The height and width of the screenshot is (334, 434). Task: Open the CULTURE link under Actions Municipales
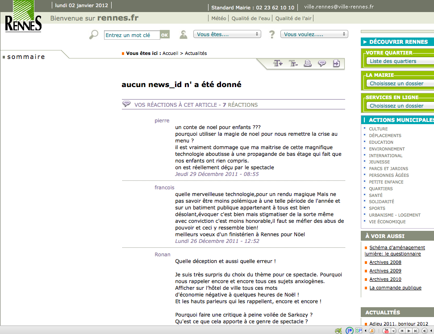(x=378, y=129)
